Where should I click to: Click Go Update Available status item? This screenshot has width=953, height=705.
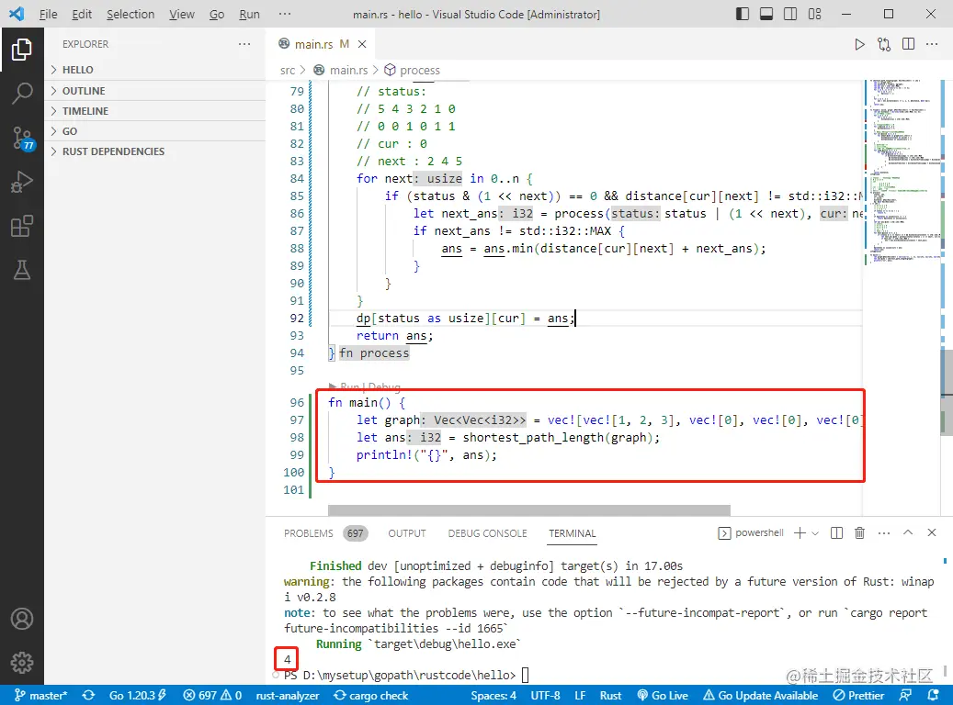[760, 695]
